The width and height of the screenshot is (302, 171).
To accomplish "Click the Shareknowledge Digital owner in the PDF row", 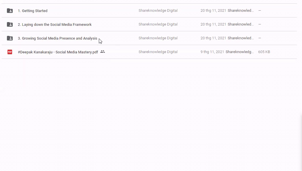I will point(158,52).
